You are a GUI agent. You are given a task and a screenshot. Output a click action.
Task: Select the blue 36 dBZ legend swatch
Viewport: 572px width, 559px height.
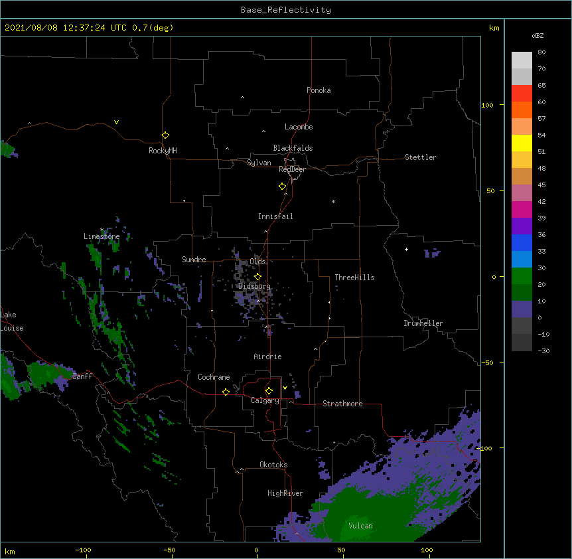tap(522, 242)
